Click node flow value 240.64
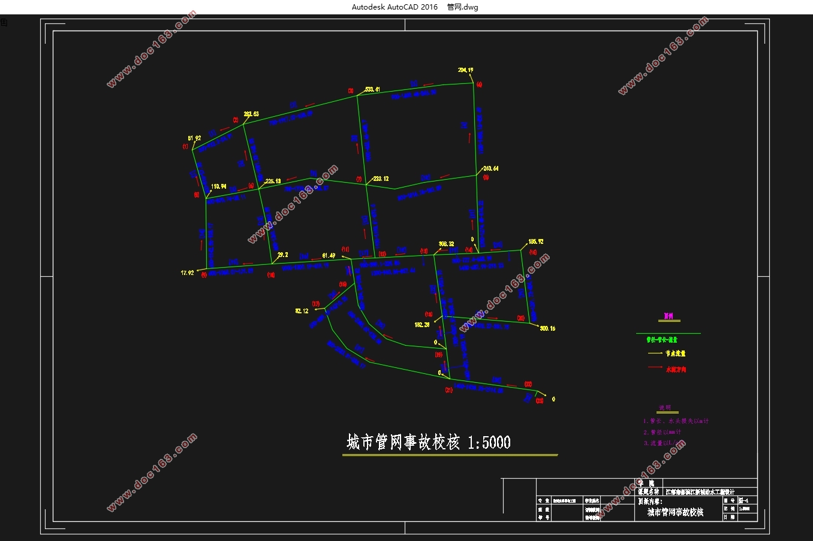 [491, 168]
